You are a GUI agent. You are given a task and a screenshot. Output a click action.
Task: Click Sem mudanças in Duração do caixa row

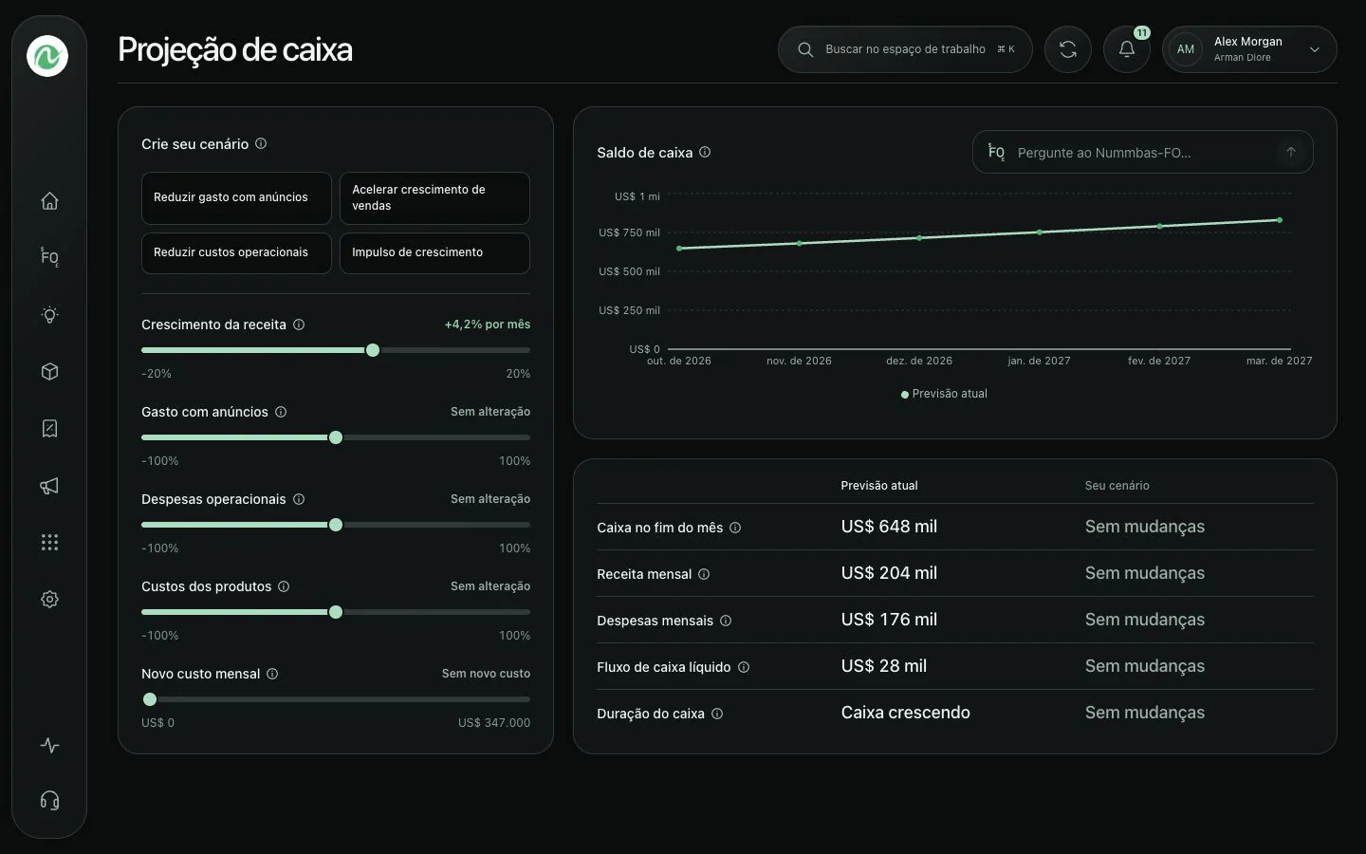[x=1145, y=713]
